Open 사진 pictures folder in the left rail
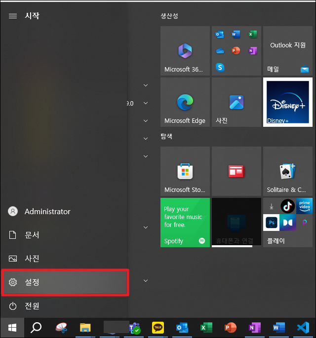Viewport: 316px width, 338px height. tap(65, 259)
